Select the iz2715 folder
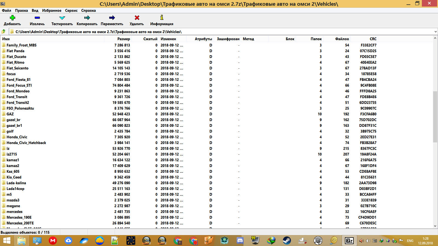Viewport: 438px width, 246px height. coord(12,154)
